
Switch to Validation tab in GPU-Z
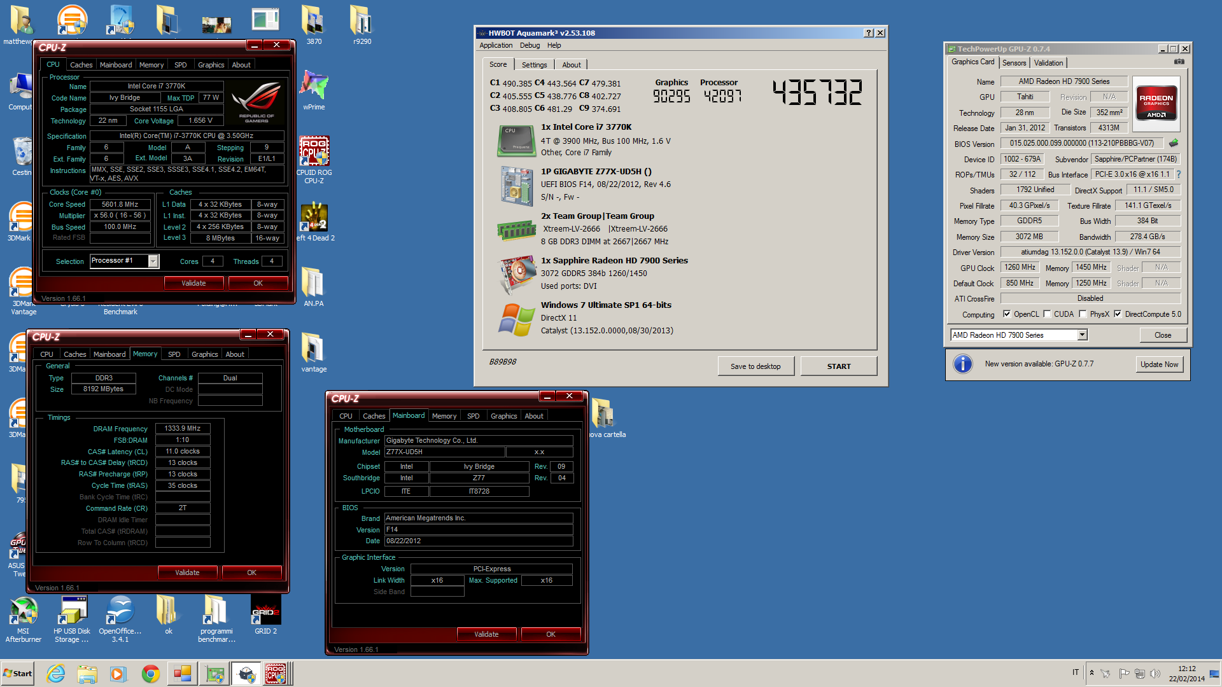click(x=1048, y=63)
